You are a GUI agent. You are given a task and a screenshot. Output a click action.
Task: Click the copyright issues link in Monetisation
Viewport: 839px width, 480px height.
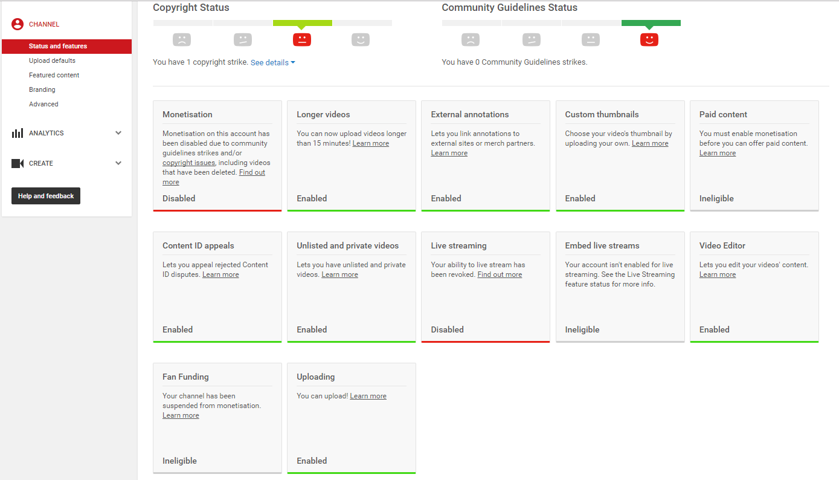[x=188, y=163]
